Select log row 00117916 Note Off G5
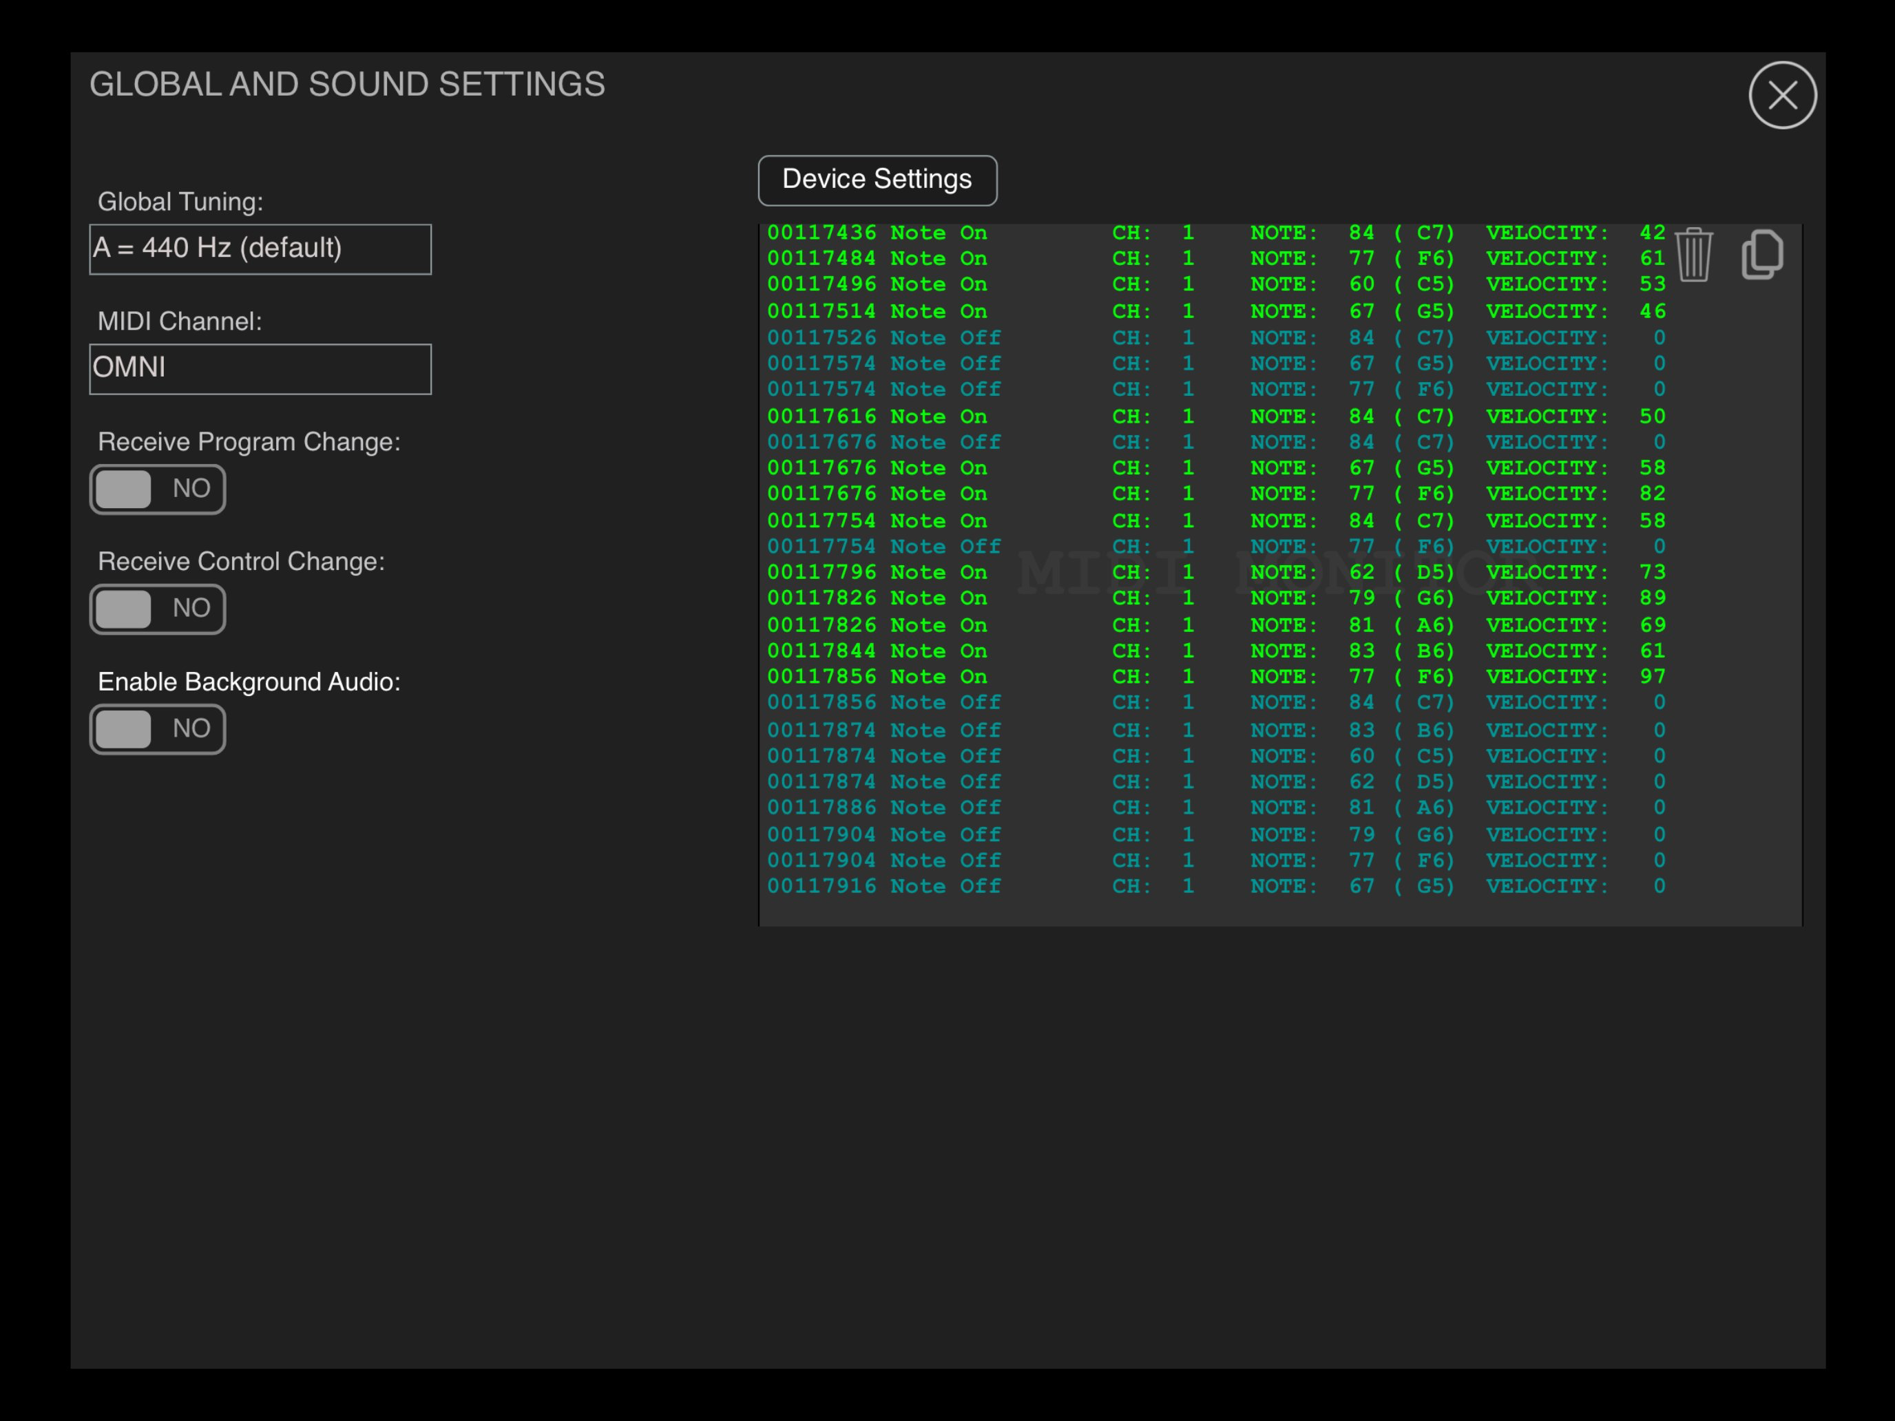1895x1421 pixels. [x=1215, y=887]
